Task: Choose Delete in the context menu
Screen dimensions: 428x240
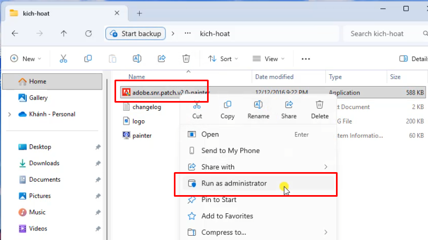Action: click(x=319, y=110)
